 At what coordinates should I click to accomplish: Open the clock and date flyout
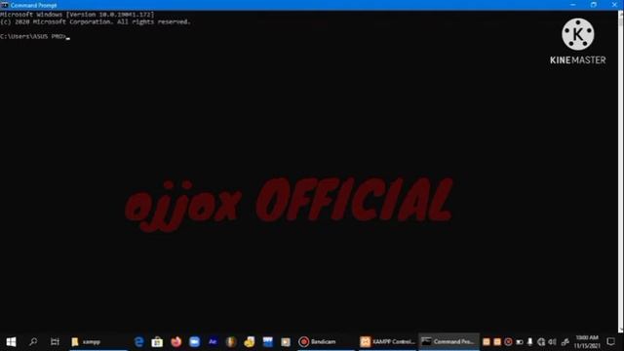(x=587, y=342)
